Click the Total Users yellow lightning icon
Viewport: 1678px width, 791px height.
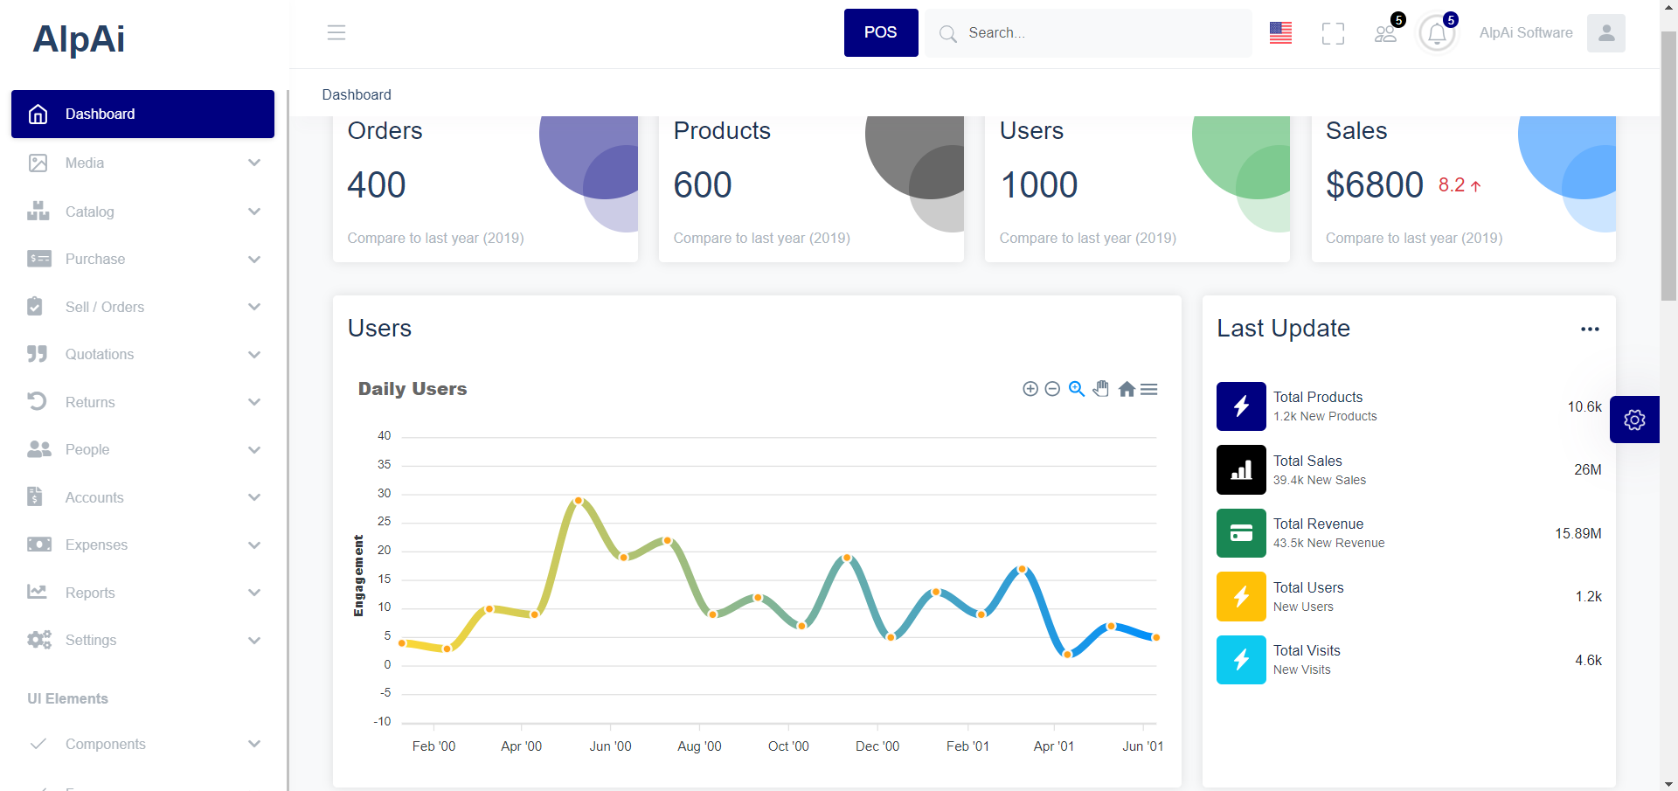(1241, 596)
